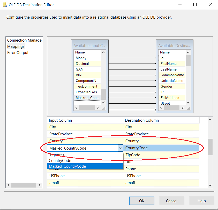This screenshot has width=218, height=210.
Task: Select the CountryCode destination column cell
Action: [x=161, y=148]
